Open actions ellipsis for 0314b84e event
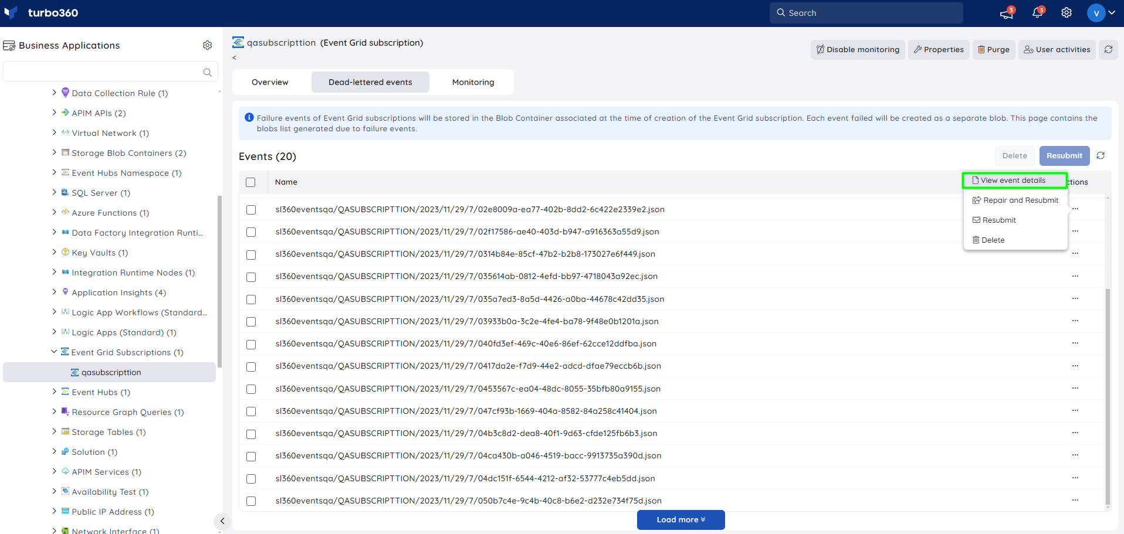The width and height of the screenshot is (1124, 534). click(1075, 254)
